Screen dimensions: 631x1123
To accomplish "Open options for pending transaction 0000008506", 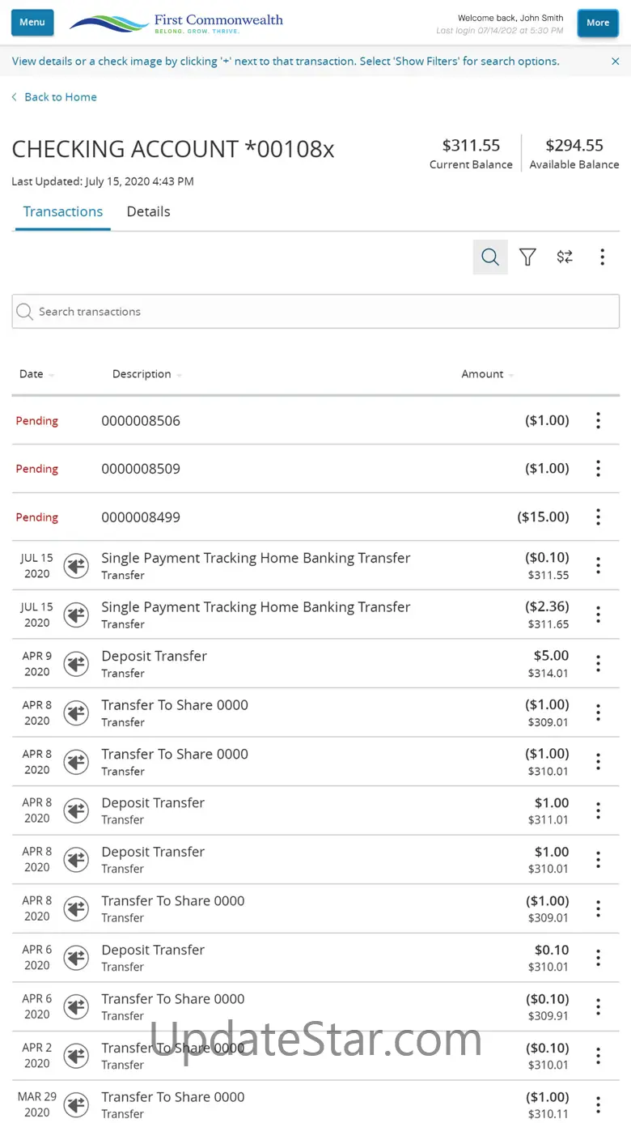I will click(598, 420).
